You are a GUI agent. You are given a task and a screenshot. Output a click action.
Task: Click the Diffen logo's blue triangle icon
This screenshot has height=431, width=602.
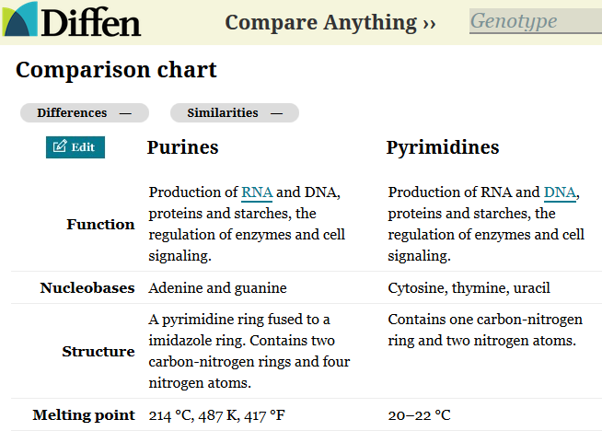20,18
